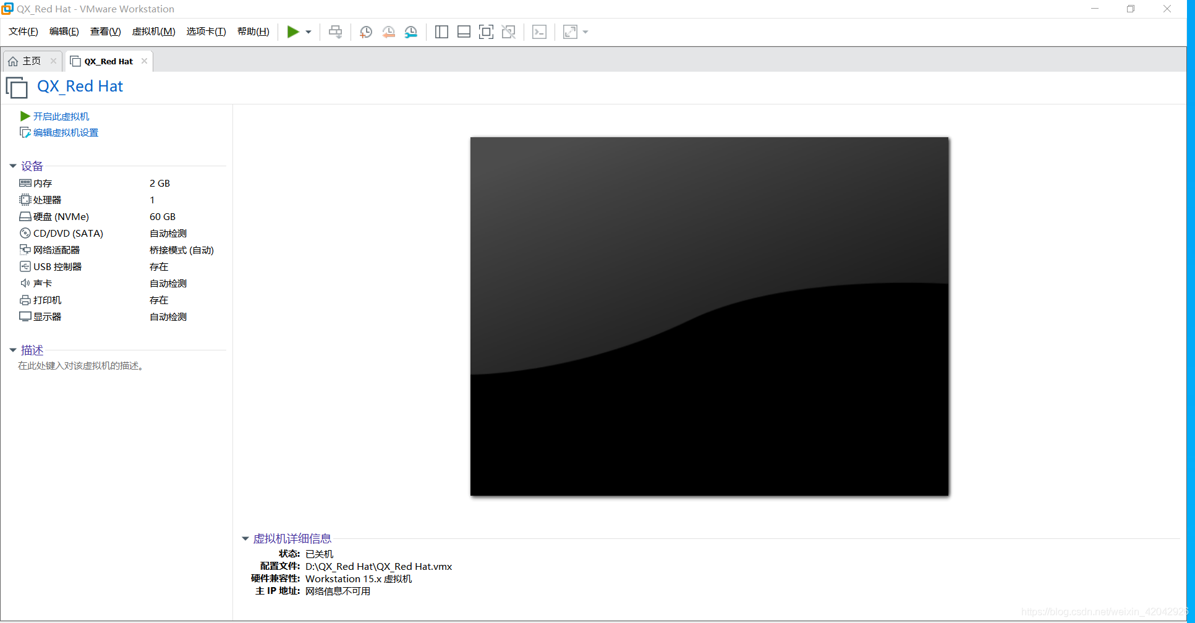Viewport: 1195px width, 623px height.
Task: Toggle the library sidebar view icon
Action: pyautogui.click(x=441, y=32)
